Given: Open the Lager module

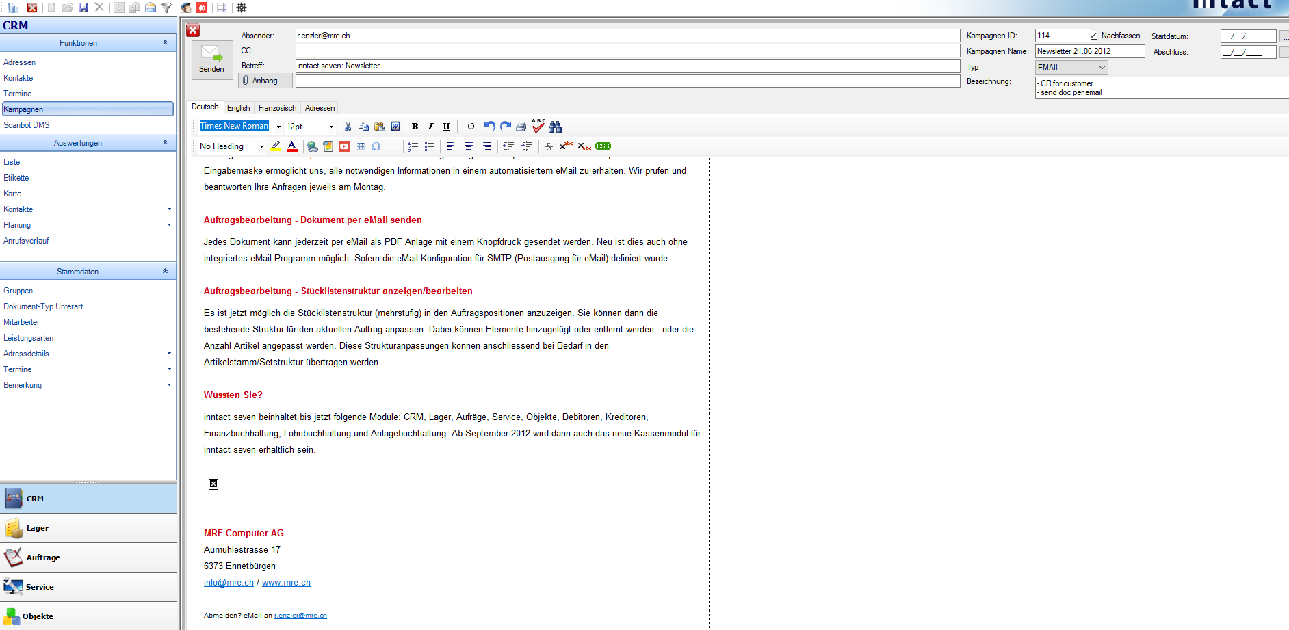Looking at the screenshot, I should point(88,528).
